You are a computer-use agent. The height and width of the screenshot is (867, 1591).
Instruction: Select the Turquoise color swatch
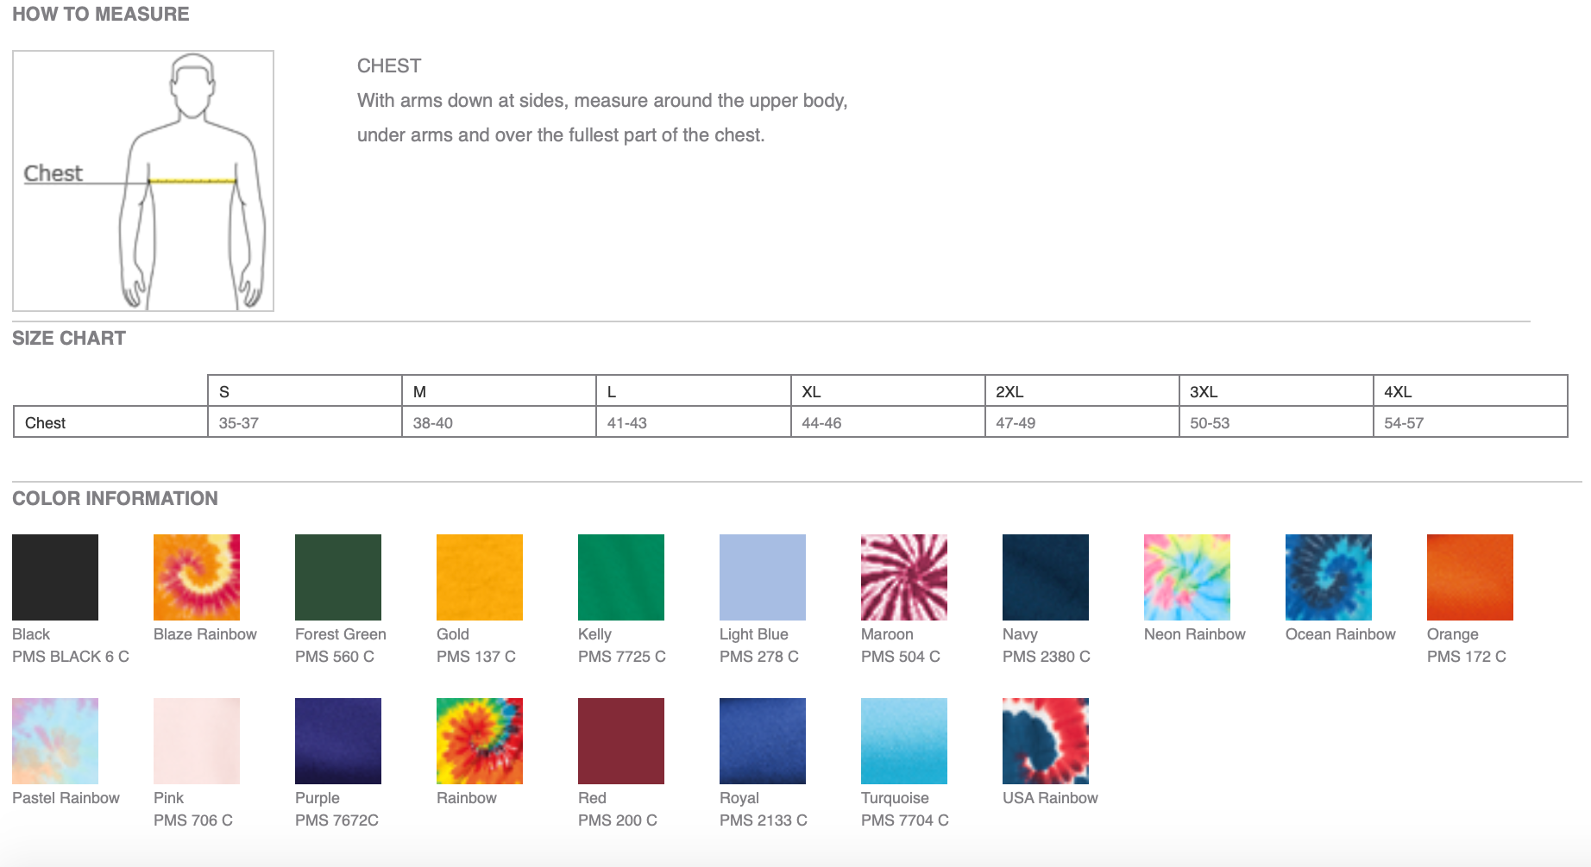click(x=904, y=741)
